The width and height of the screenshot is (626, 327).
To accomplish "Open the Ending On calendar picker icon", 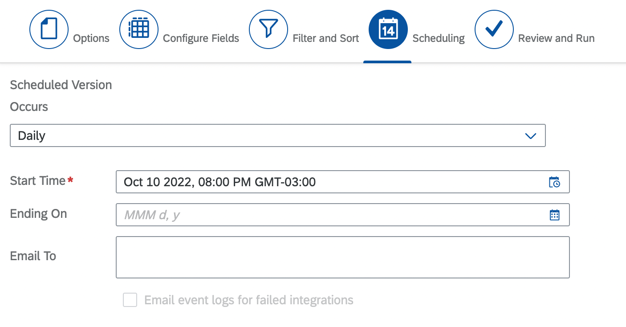I will pyautogui.click(x=555, y=215).
